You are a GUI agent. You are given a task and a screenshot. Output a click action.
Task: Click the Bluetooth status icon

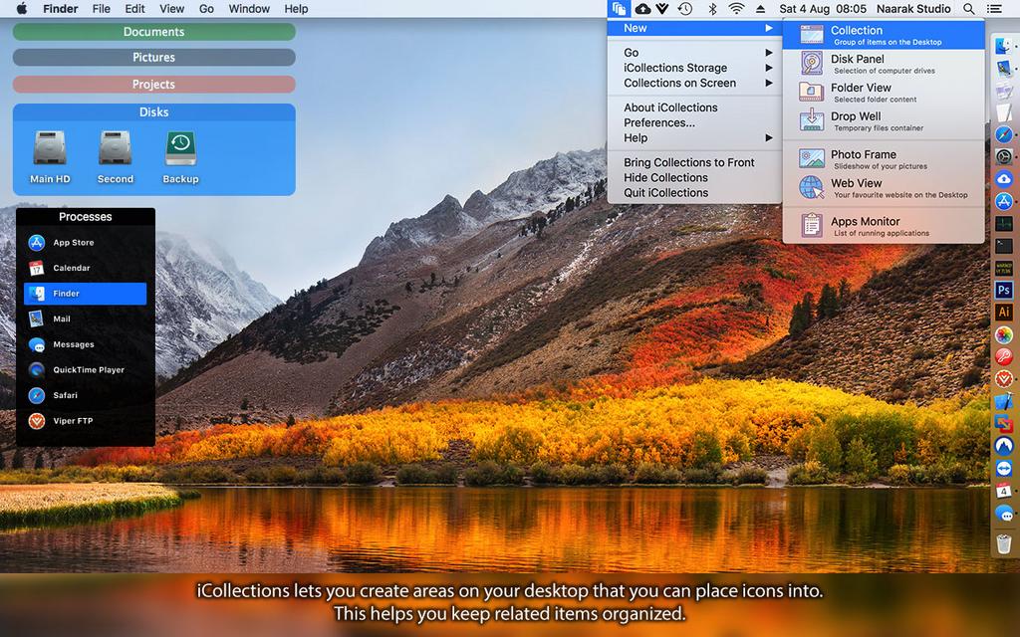pyautogui.click(x=712, y=9)
